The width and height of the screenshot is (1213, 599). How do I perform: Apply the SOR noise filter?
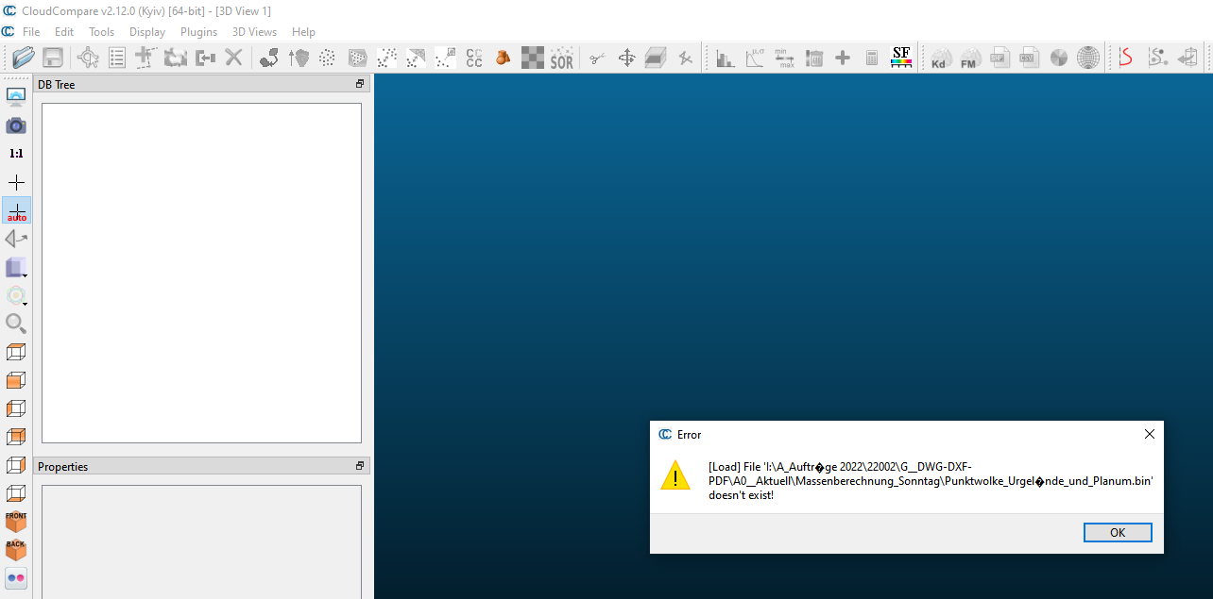point(561,58)
